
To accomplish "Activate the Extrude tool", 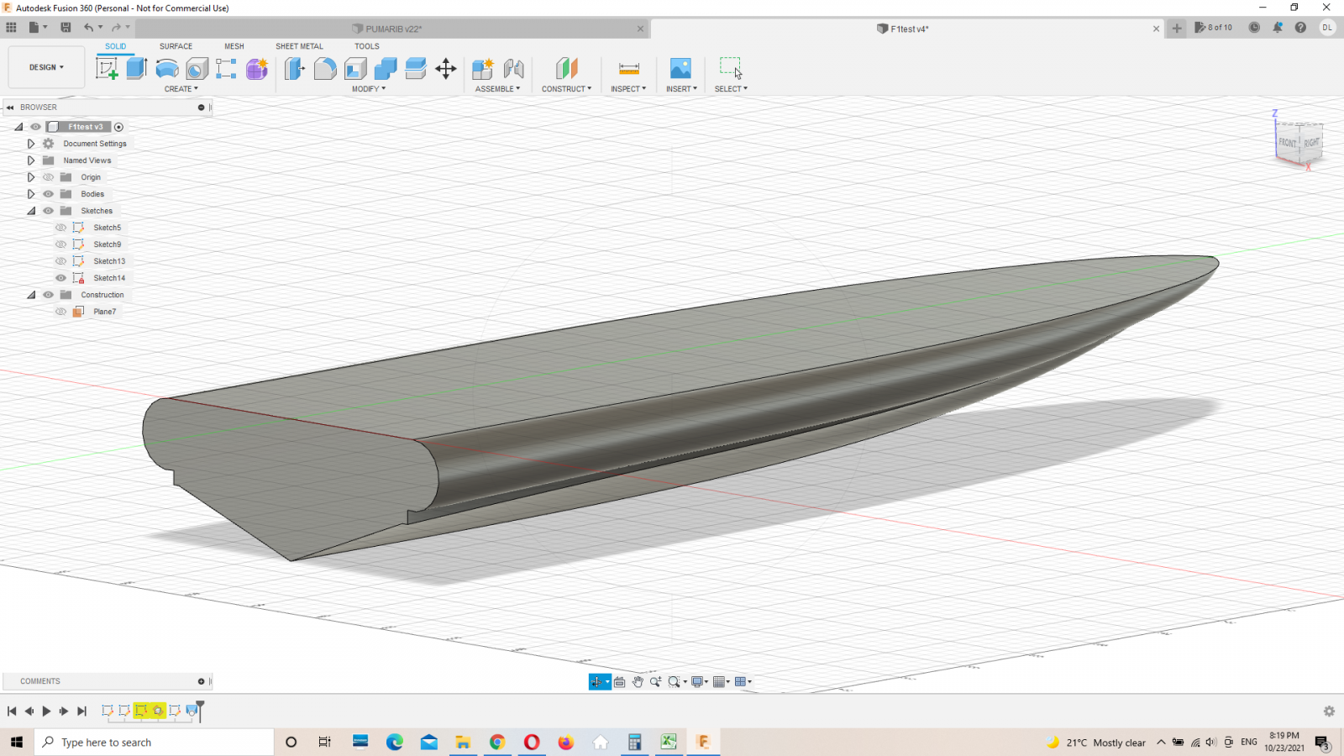I will (x=137, y=69).
